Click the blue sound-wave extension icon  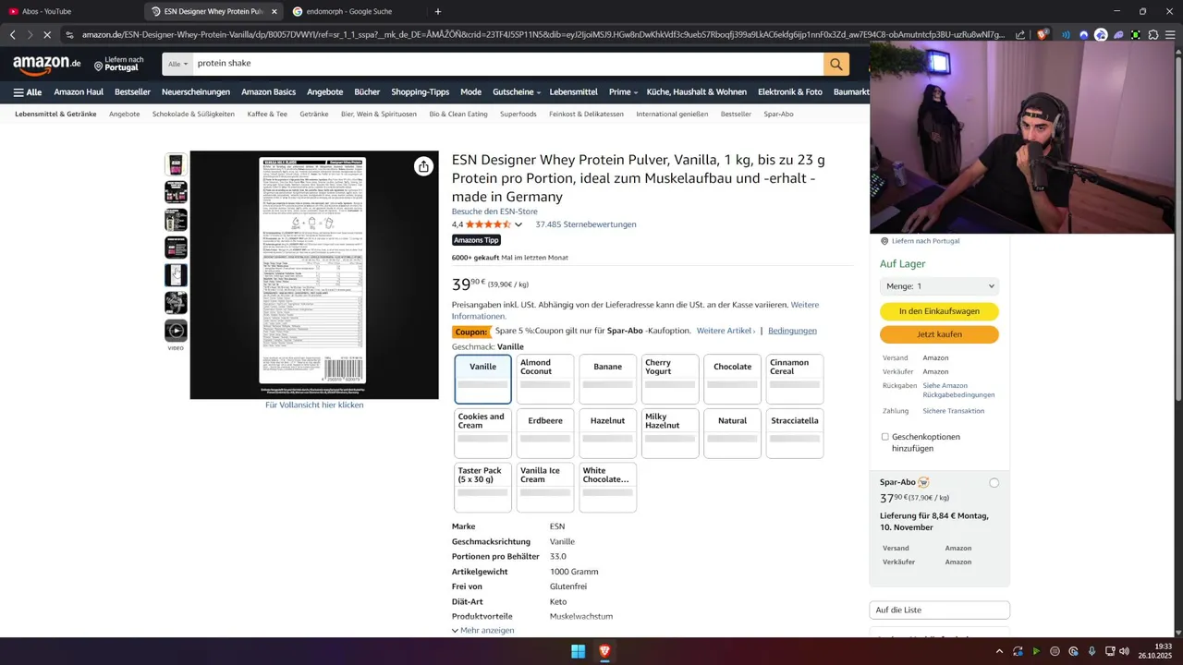[1066, 34]
